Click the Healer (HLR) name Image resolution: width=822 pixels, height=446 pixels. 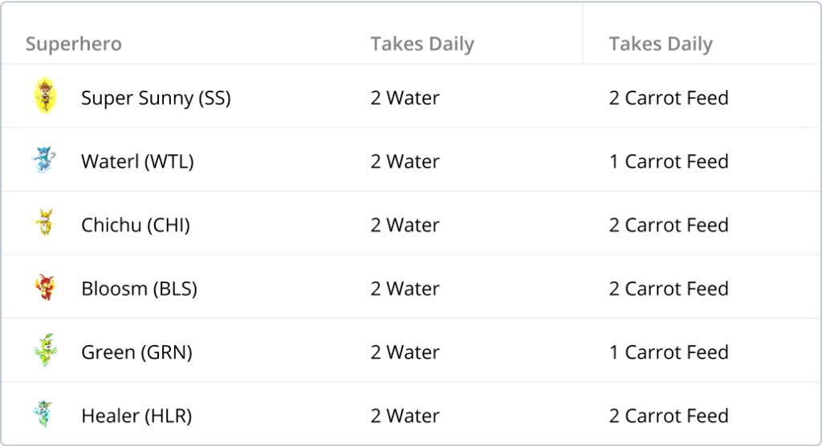[136, 416]
